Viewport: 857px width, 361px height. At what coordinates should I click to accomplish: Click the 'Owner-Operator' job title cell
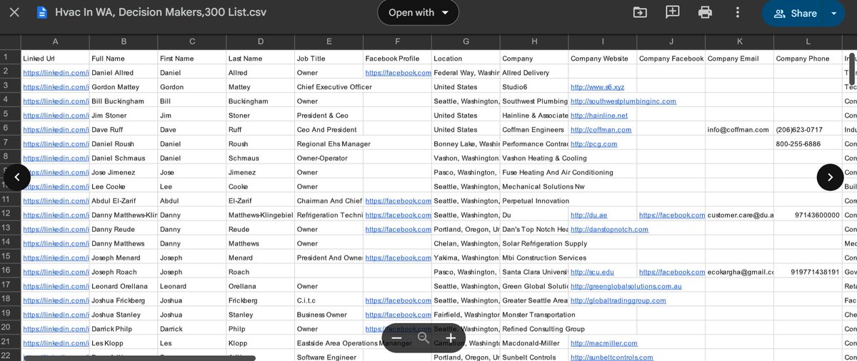[329, 158]
